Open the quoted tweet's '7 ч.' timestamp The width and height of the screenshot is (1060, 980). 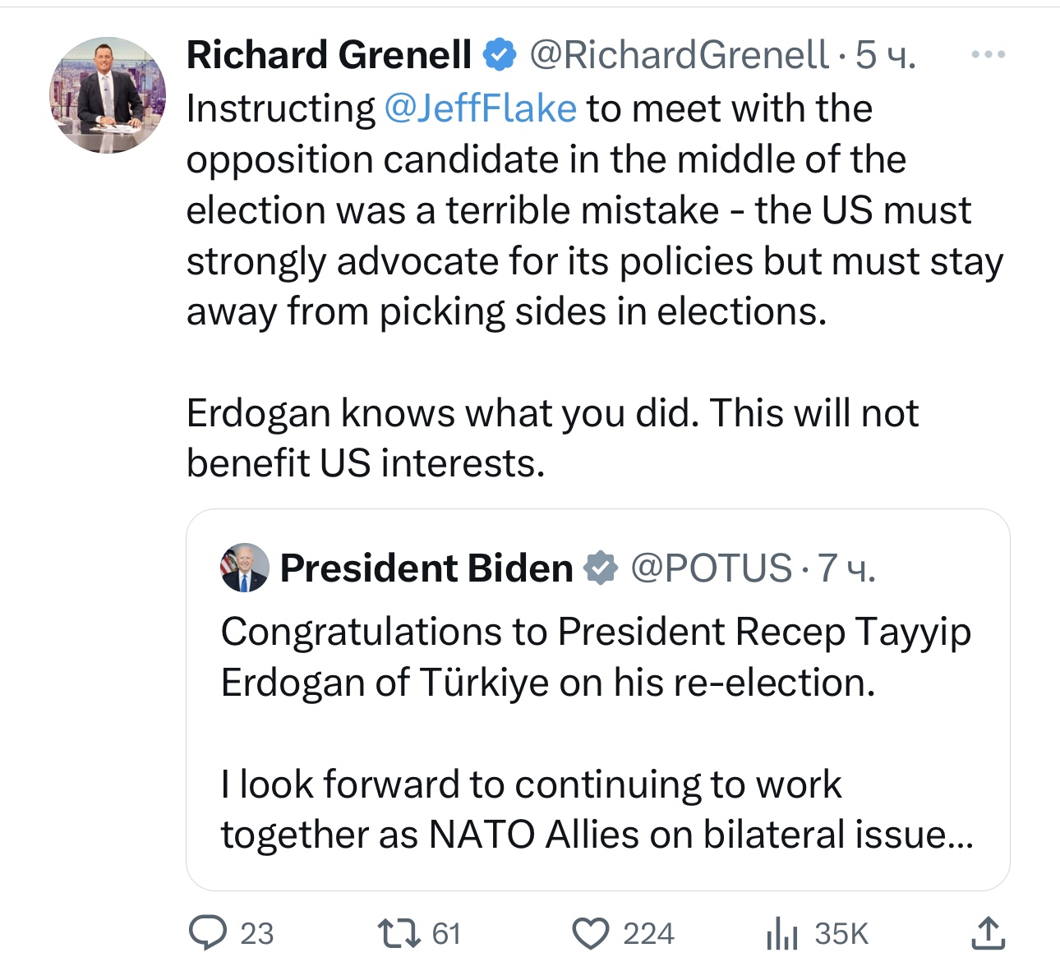pyautogui.click(x=847, y=568)
